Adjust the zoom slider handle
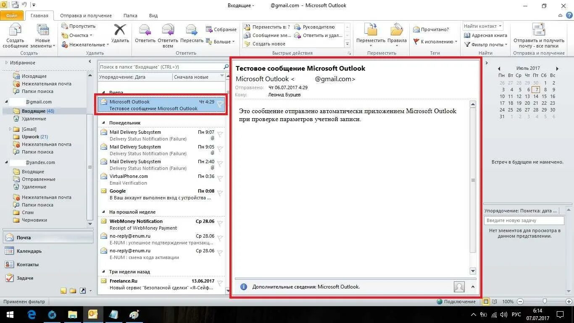Image resolution: width=574 pixels, height=323 pixels. point(545,302)
